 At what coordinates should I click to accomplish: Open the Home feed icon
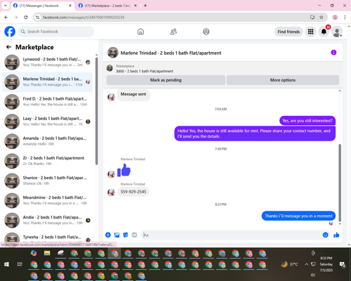point(140,32)
